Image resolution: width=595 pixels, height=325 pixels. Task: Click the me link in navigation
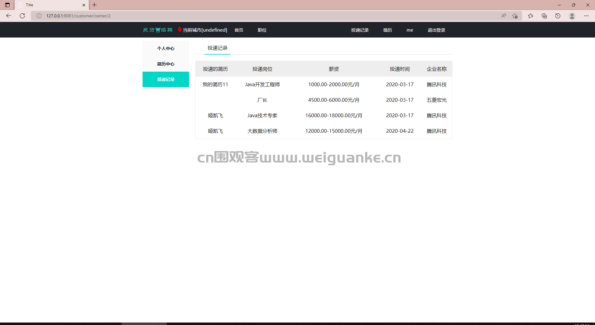tap(410, 30)
